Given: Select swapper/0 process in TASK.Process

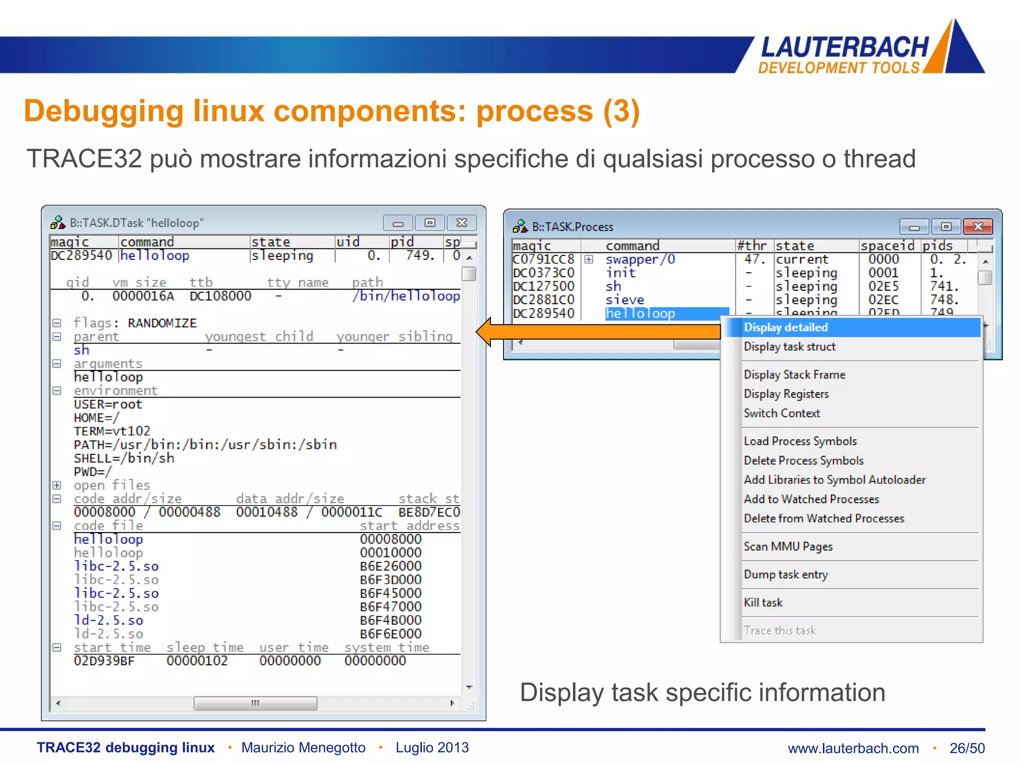Looking at the screenshot, I should coord(640,259).
